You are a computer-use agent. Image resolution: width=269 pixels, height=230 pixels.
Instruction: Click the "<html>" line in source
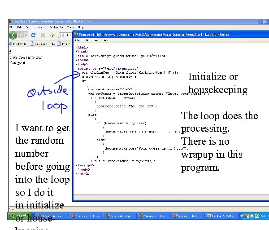(x=82, y=47)
